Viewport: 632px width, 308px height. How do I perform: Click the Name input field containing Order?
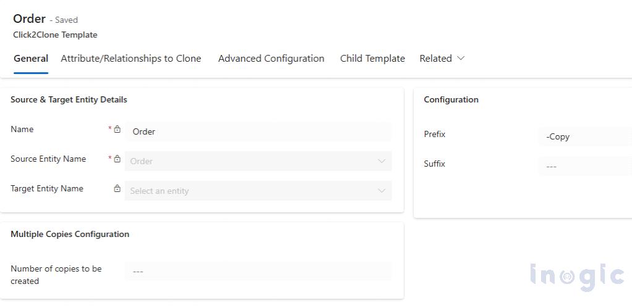pos(258,131)
